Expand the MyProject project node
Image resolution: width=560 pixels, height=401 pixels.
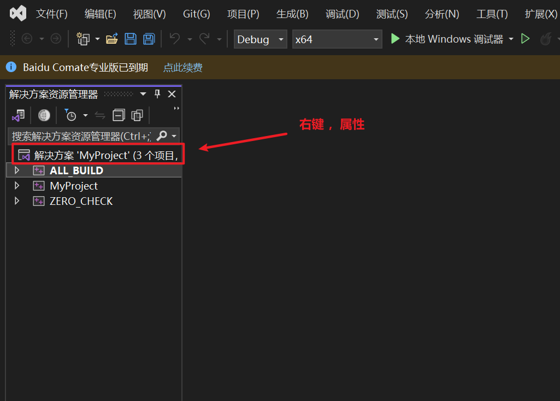click(x=16, y=186)
